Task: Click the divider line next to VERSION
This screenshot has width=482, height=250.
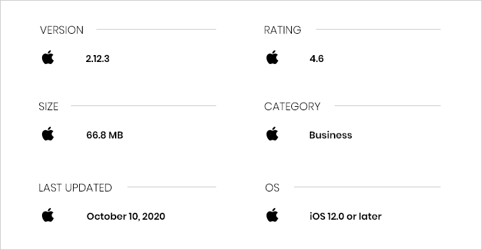Action: coord(156,29)
